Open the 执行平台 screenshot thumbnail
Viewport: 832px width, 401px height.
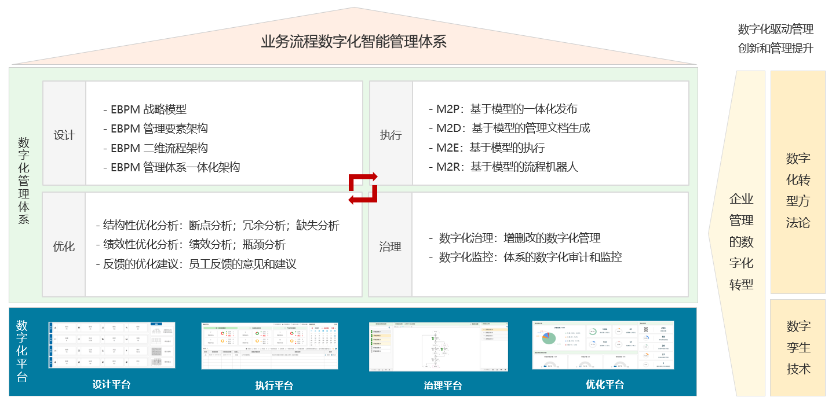pyautogui.click(x=269, y=345)
